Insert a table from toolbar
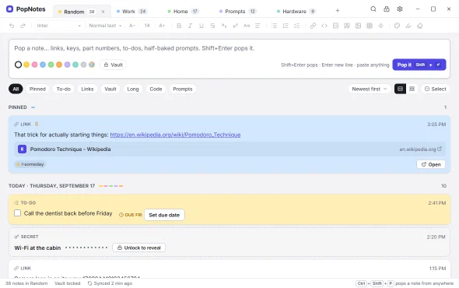This screenshot has width=459, height=288. tap(370, 26)
